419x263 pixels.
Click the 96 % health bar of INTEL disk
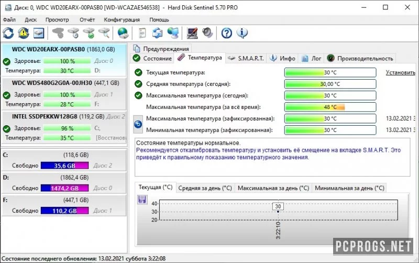point(67,128)
